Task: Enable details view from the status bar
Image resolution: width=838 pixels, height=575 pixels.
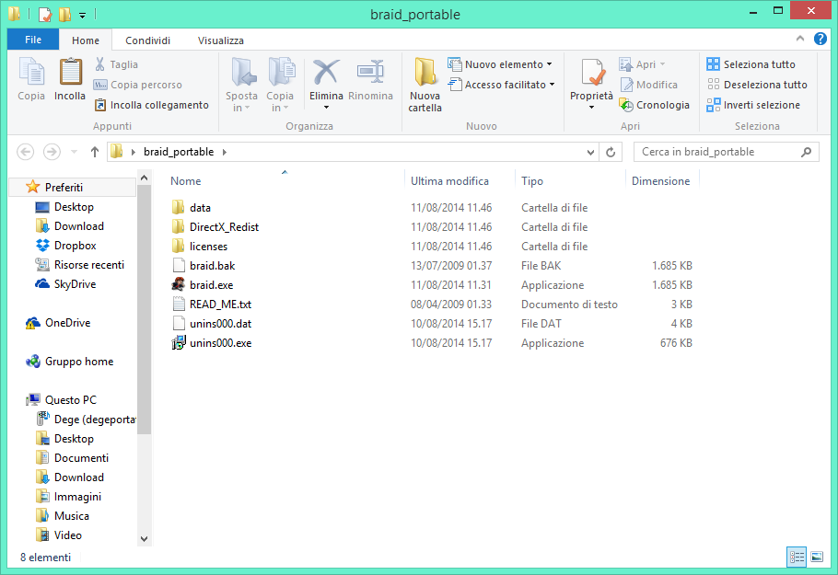Action: point(796,558)
